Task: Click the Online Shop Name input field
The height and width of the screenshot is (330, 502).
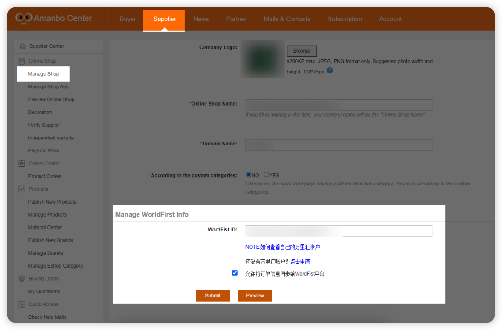Action: pyautogui.click(x=339, y=105)
